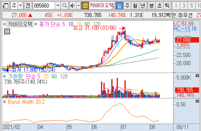Click the speaker sound icon
This screenshot has width=201, height=131.
73,6
